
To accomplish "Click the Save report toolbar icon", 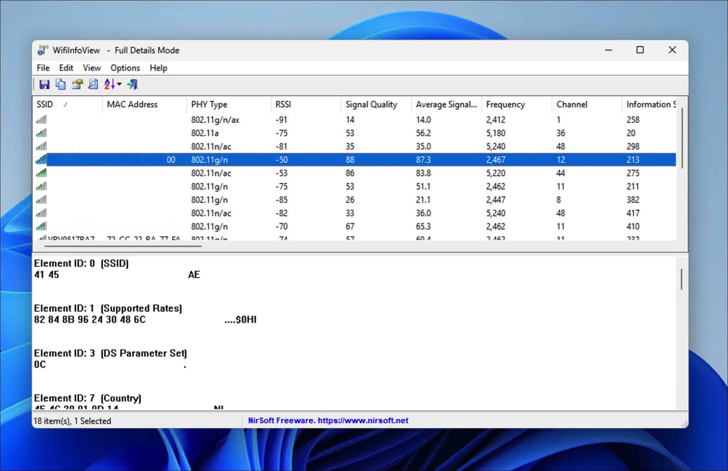I will tap(44, 84).
